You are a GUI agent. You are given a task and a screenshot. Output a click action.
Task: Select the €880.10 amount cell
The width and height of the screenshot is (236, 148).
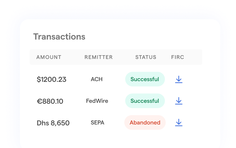[x=50, y=101]
